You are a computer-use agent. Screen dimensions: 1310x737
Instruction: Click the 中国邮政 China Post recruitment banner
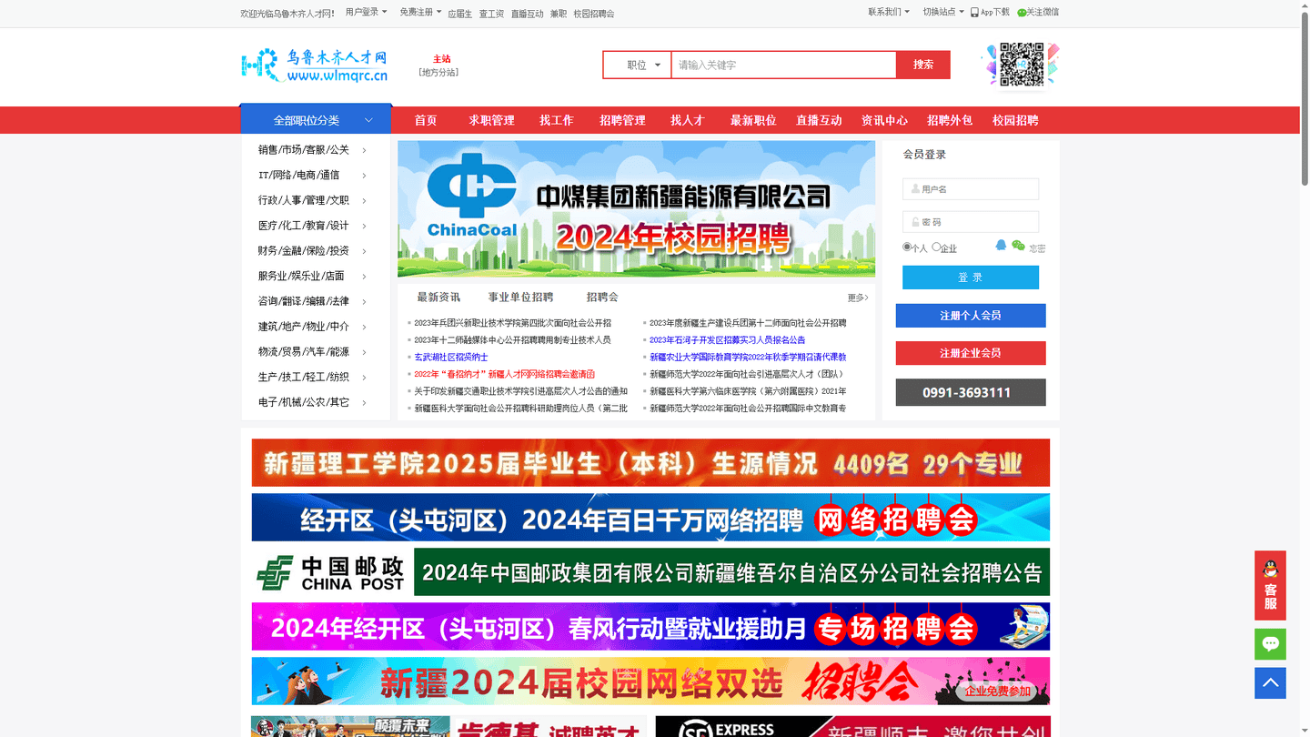click(x=650, y=572)
